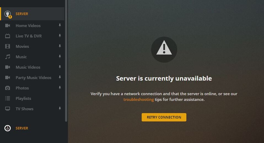The width and height of the screenshot is (264, 143).
Task: Click the server avatar with warning badge
Action: [8, 15]
